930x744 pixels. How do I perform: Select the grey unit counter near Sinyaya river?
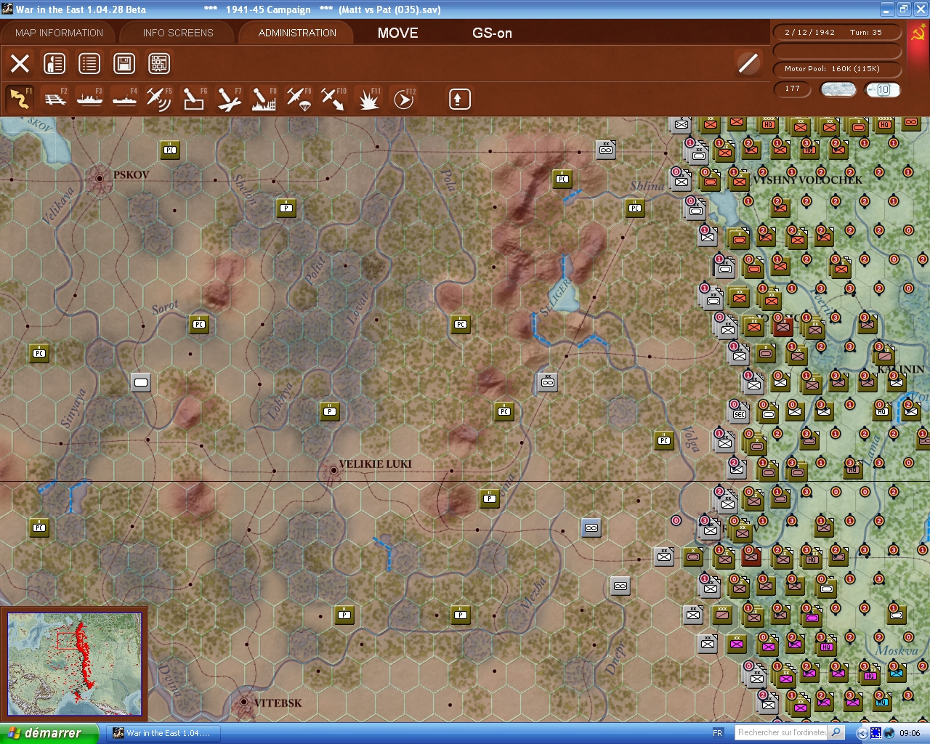coord(141,383)
